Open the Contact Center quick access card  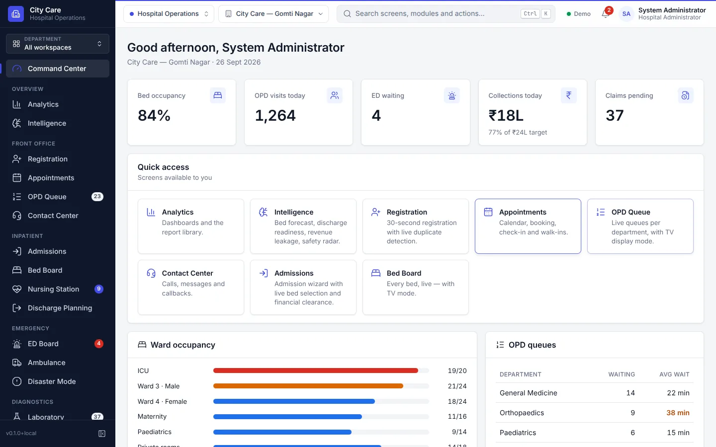[x=191, y=288]
